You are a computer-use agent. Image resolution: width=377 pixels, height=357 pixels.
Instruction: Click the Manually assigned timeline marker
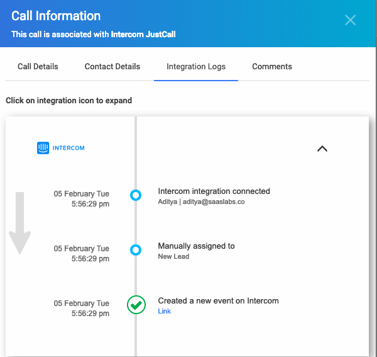tap(136, 250)
